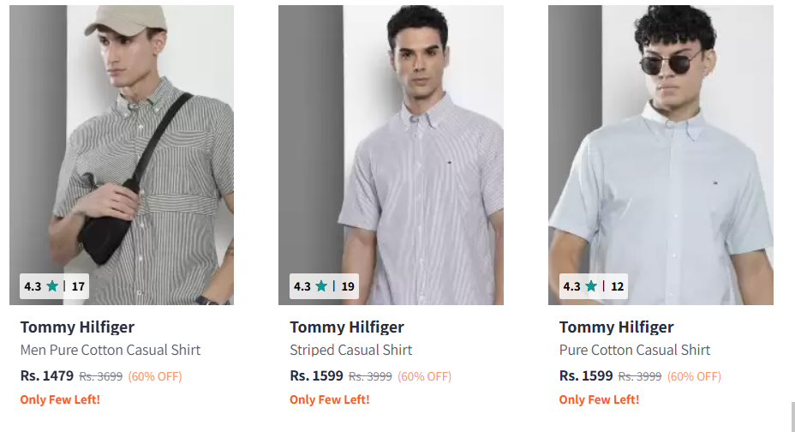Click the Tommy Hilfiger brand above Striped Casual Shirt
795x432 pixels.
pyautogui.click(x=347, y=327)
